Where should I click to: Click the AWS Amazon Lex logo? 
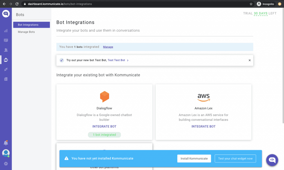click(203, 97)
